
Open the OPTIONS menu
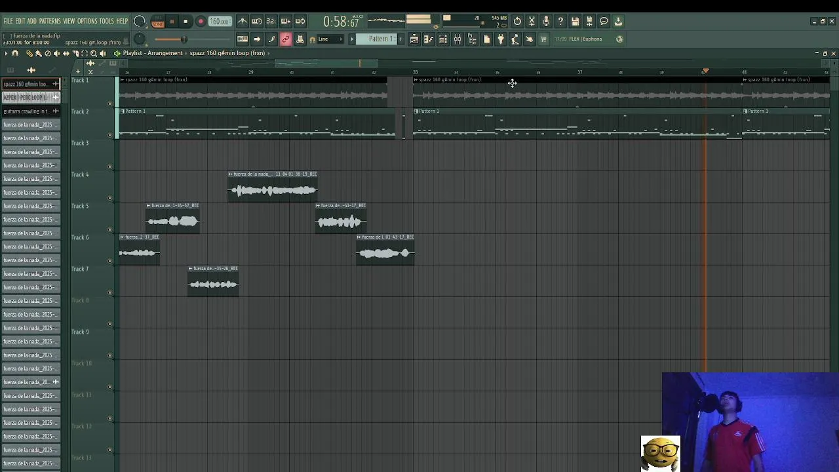(87, 21)
